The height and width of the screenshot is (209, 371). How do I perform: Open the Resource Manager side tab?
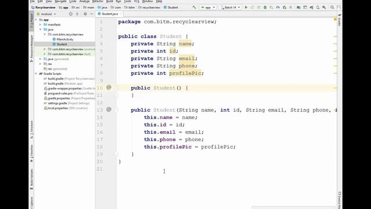[x=31, y=49]
